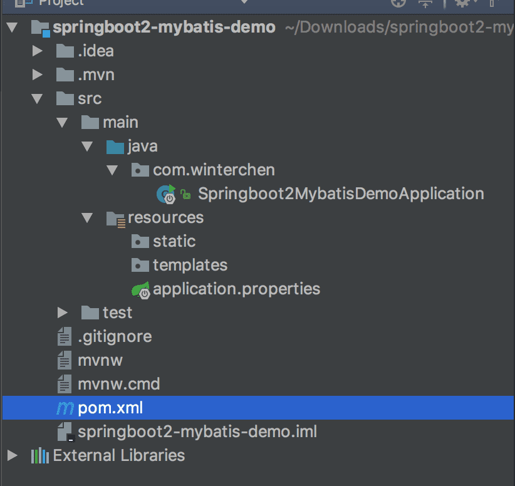Select the mvnw file
The width and height of the screenshot is (515, 486).
coord(100,361)
